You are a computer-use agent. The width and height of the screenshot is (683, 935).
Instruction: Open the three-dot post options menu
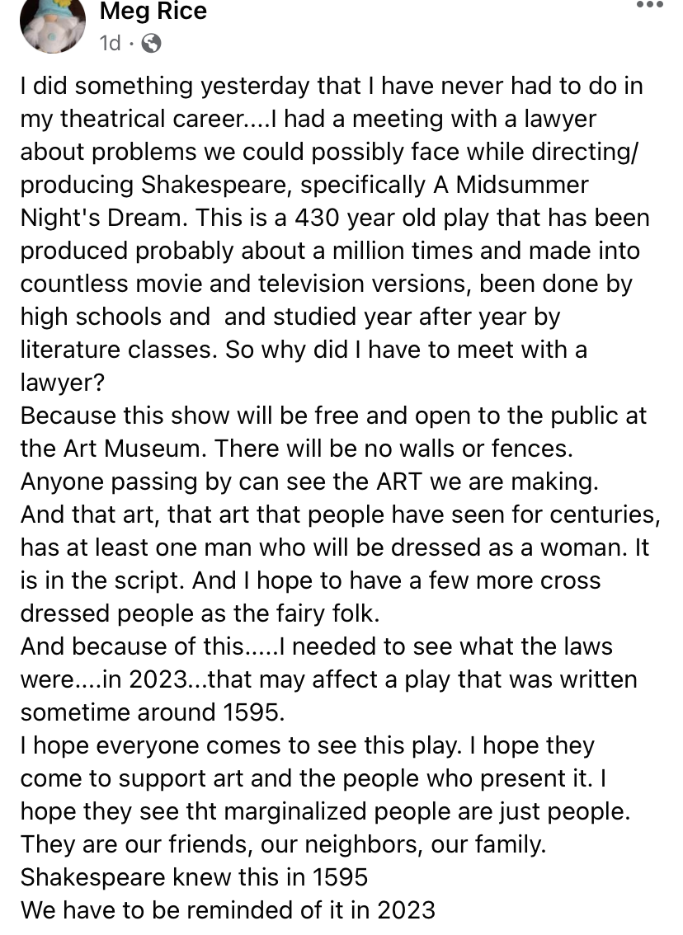click(650, 5)
